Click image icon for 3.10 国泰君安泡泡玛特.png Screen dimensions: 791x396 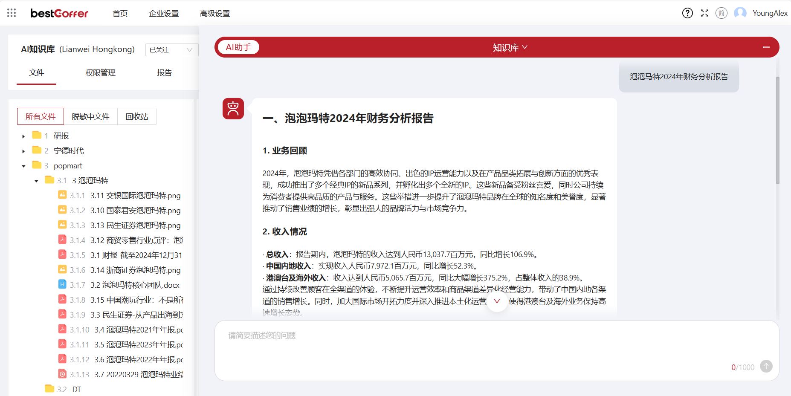(62, 210)
